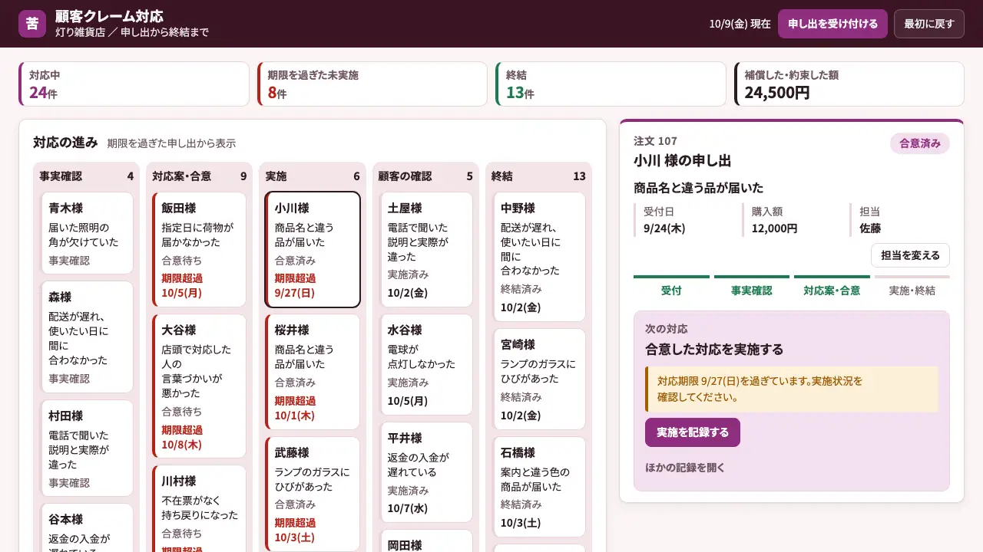
Task: Open the 担当を変える button
Action: [910, 255]
